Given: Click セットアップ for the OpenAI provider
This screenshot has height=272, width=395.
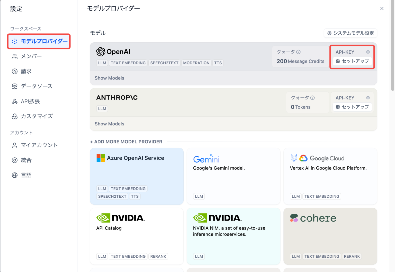Looking at the screenshot, I should (x=352, y=61).
